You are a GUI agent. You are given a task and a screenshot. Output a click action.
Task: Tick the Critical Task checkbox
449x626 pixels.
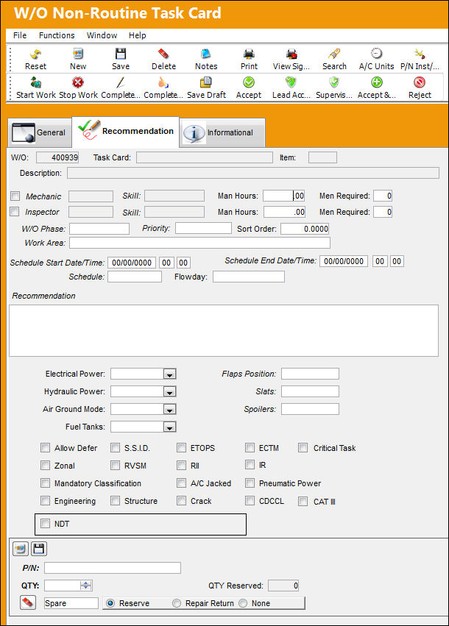(303, 447)
